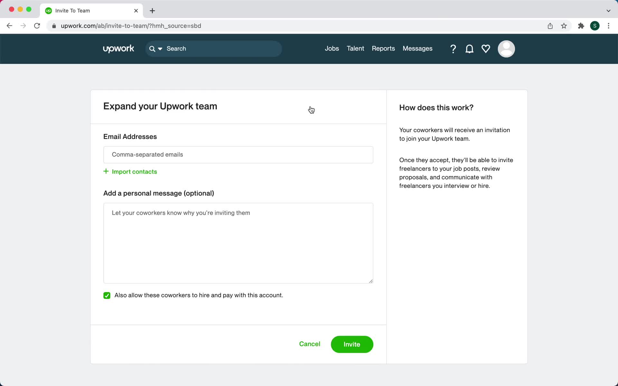Click the favorites heart icon

(486, 49)
